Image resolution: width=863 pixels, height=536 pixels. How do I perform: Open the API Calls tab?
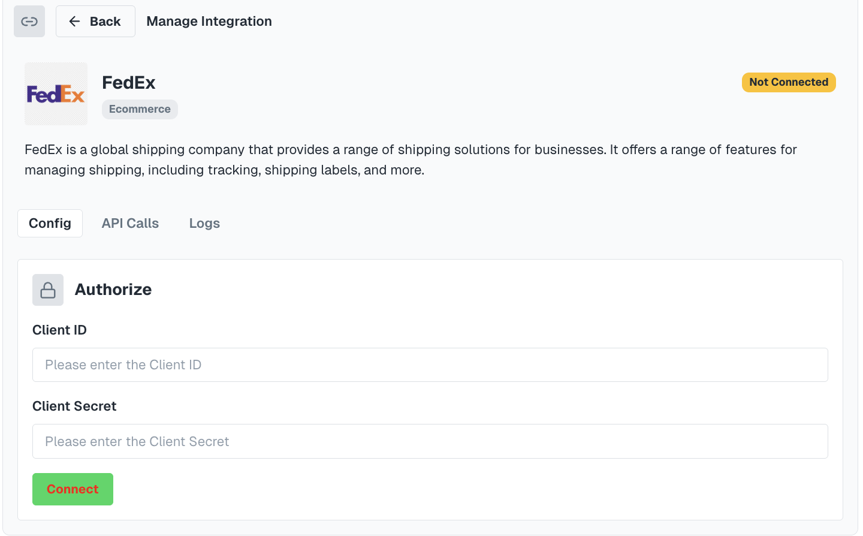click(130, 224)
